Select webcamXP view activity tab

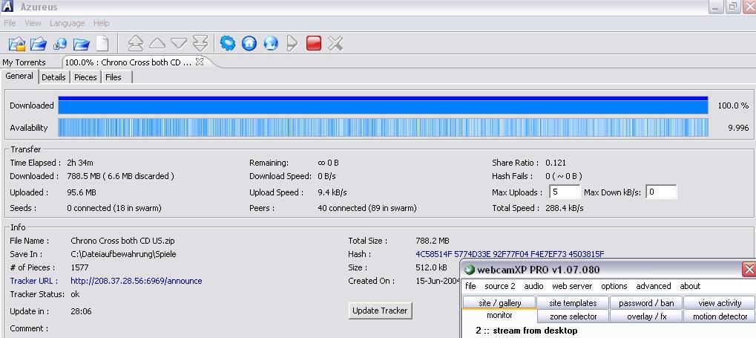click(x=720, y=303)
